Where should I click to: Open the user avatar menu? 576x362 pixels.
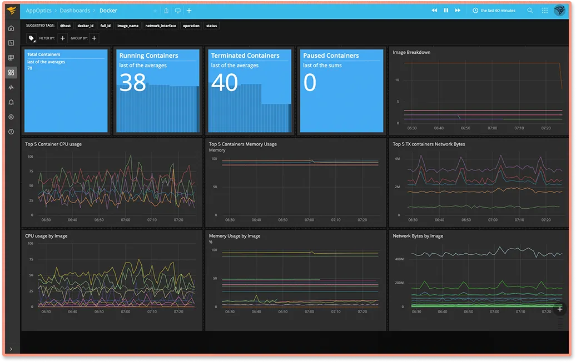559,10
